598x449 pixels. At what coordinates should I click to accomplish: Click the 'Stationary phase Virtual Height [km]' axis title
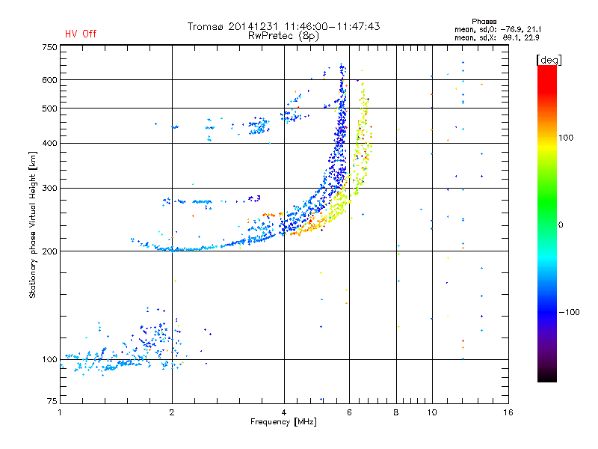(x=33, y=225)
